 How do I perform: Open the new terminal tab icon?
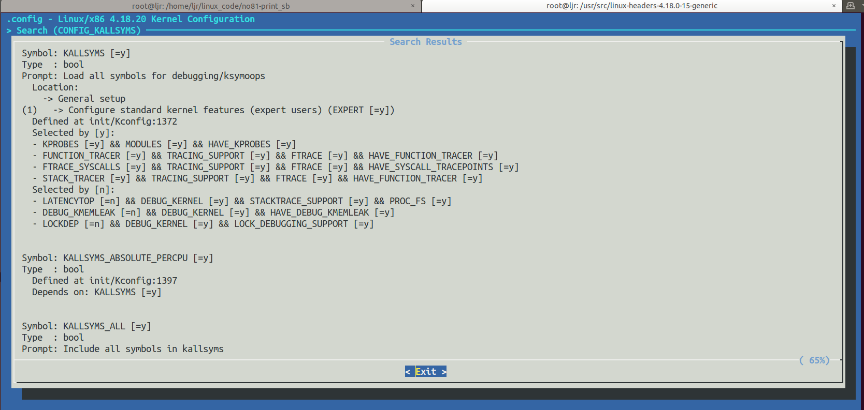(851, 6)
